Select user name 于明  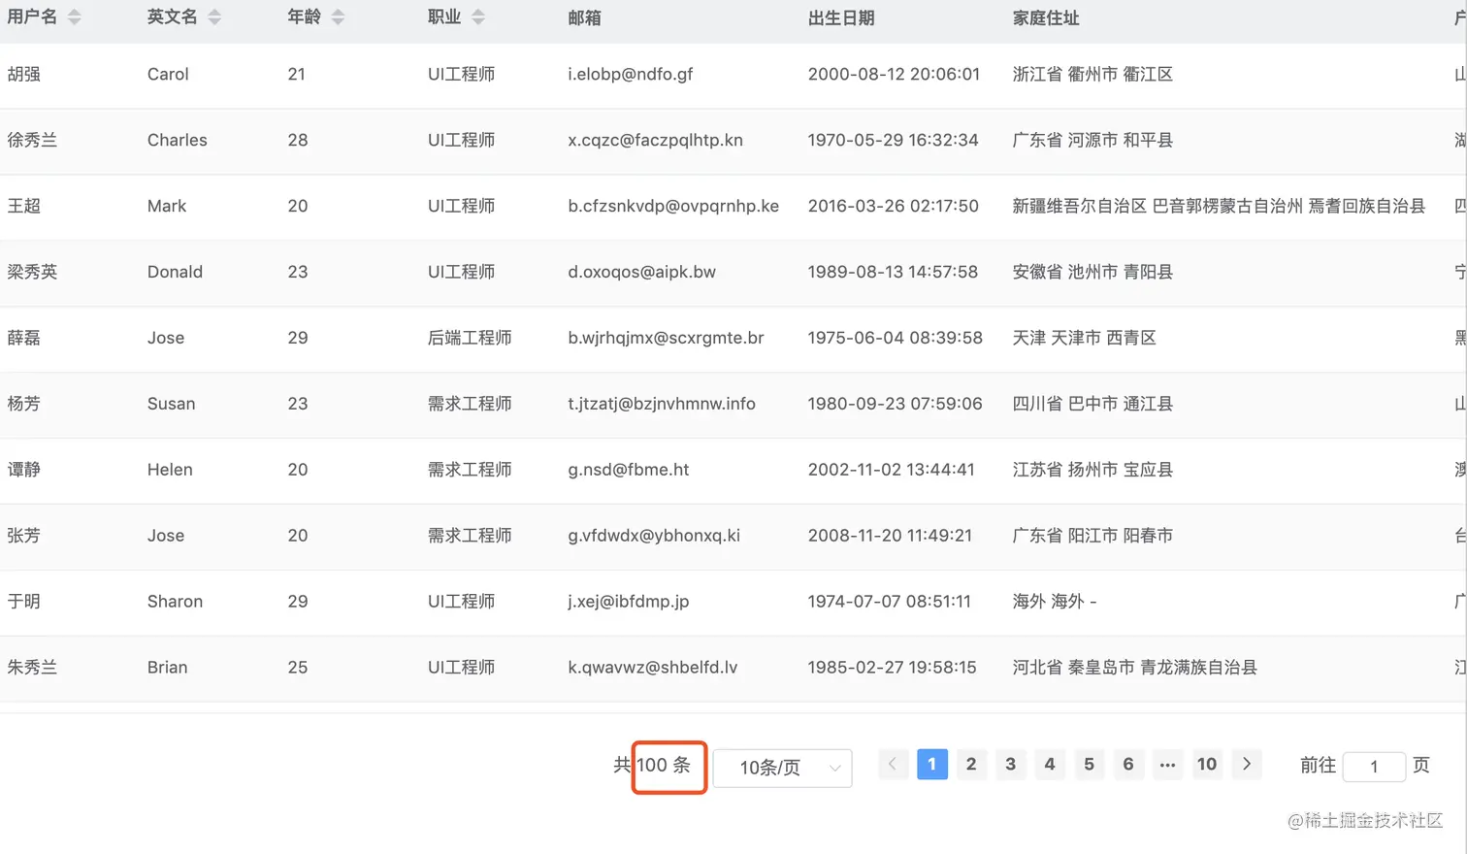point(24,602)
